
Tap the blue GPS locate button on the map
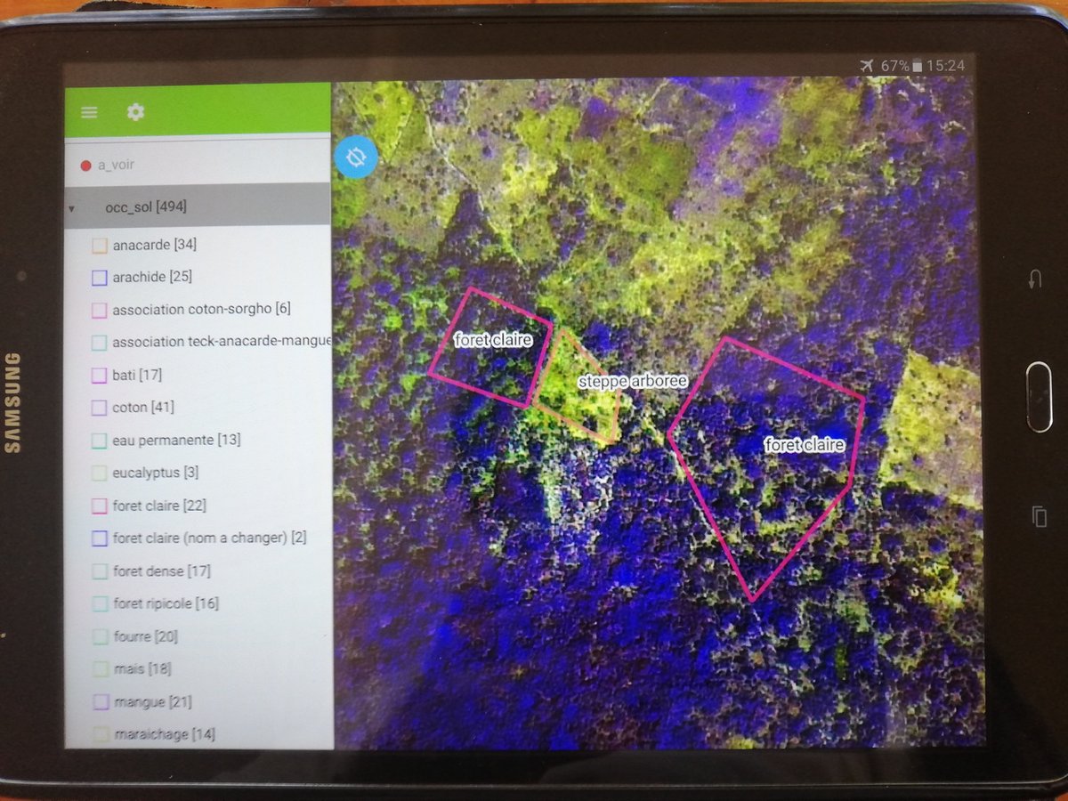tap(355, 156)
